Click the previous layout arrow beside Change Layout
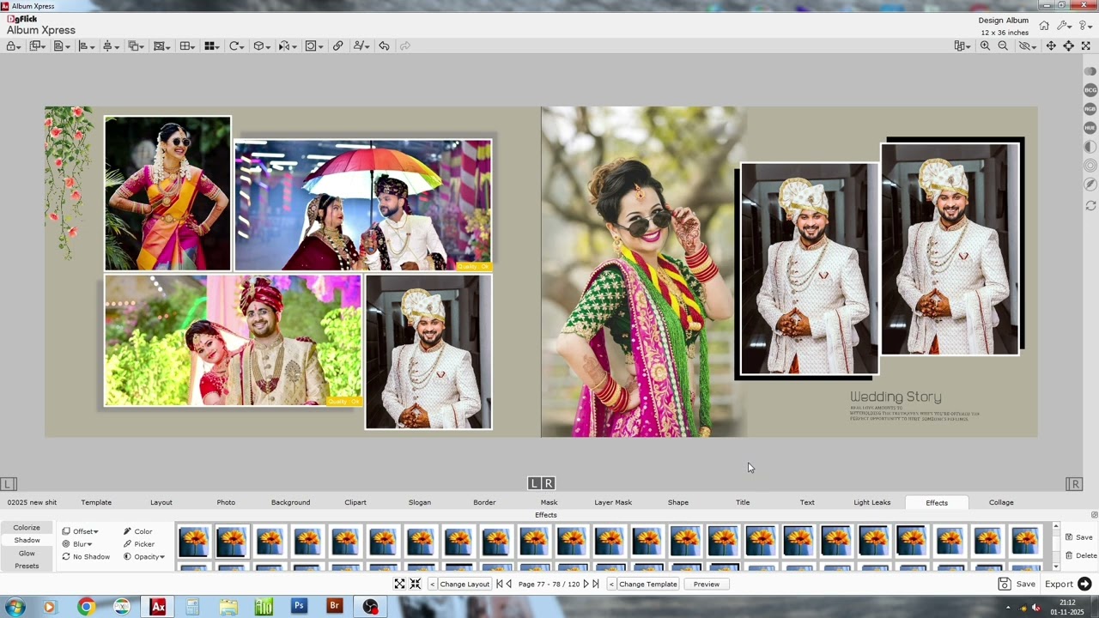The height and width of the screenshot is (618, 1099). point(433,584)
